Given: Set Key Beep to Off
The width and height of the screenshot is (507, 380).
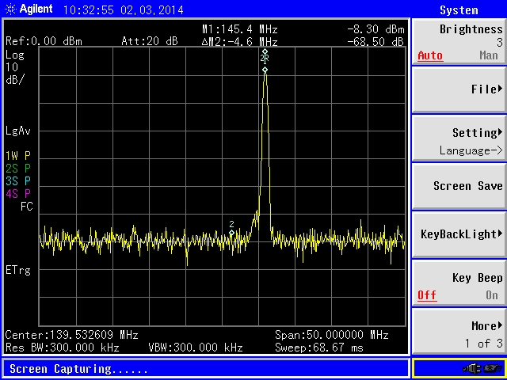Looking at the screenshot, I should click(427, 295).
